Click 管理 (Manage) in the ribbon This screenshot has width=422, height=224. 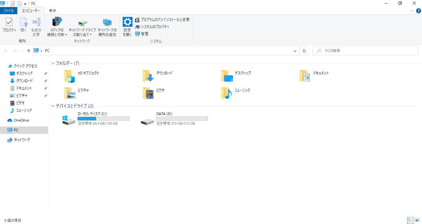tap(141, 34)
